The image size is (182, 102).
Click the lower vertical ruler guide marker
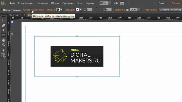[x=12, y=34]
